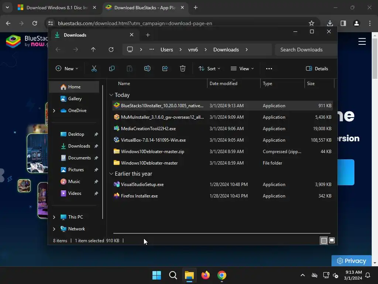Viewport: 378px width, 284px height.
Task: Open Chrome side panel icon
Action: click(343, 23)
